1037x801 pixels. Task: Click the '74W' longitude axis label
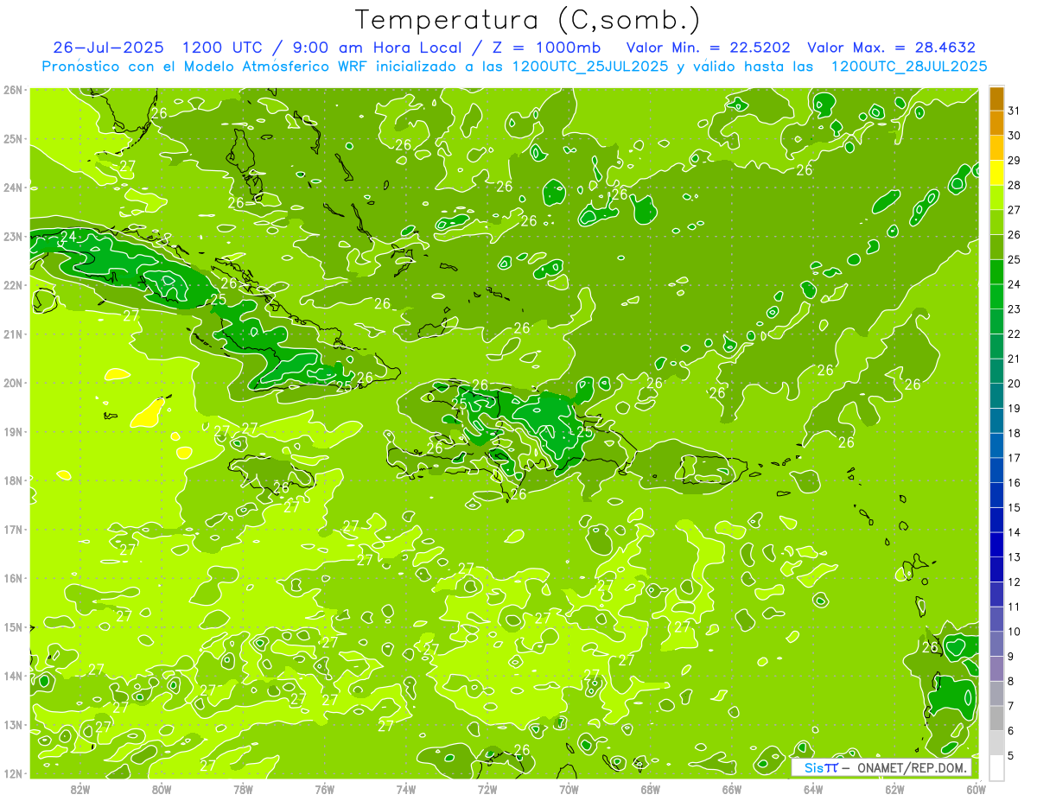pos(406,789)
